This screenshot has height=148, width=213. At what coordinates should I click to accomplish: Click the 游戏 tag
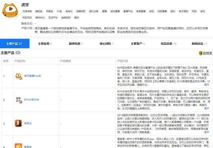[202, 11]
